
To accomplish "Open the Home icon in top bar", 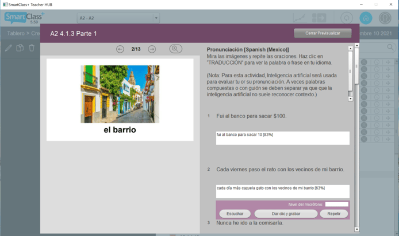I will pyautogui.click(x=366, y=18).
